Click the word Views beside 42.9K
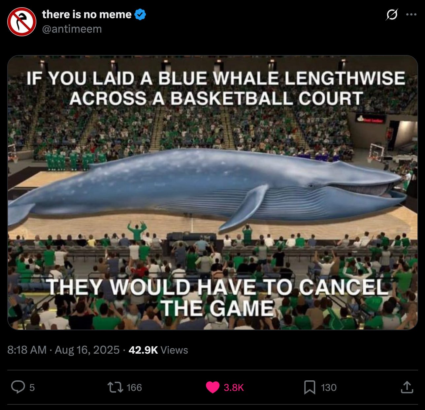 pyautogui.click(x=174, y=350)
